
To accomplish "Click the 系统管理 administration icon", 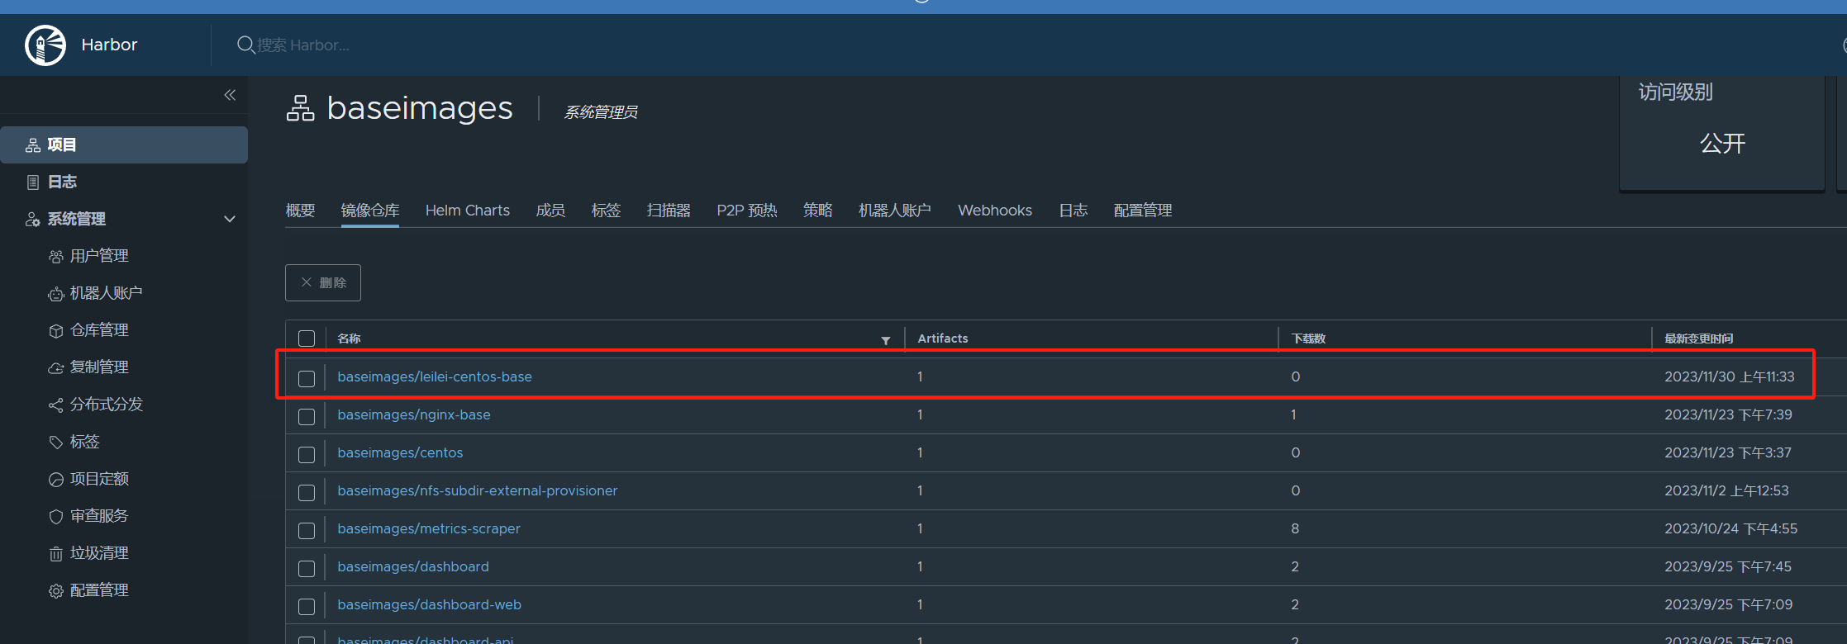I will [33, 220].
